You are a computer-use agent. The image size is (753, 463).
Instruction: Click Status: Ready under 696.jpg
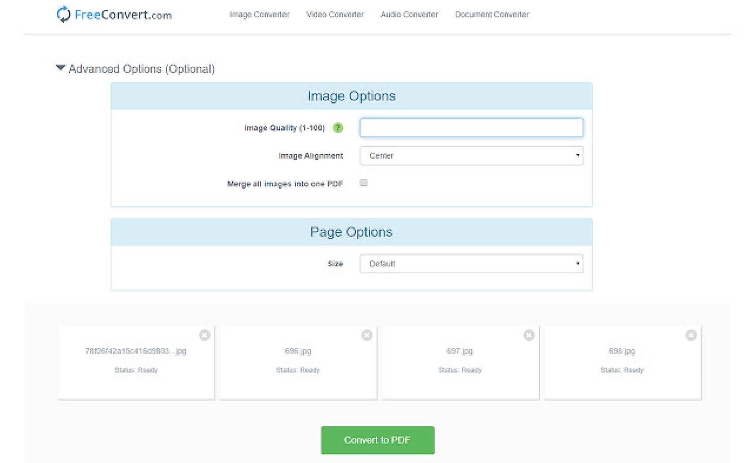coord(298,370)
